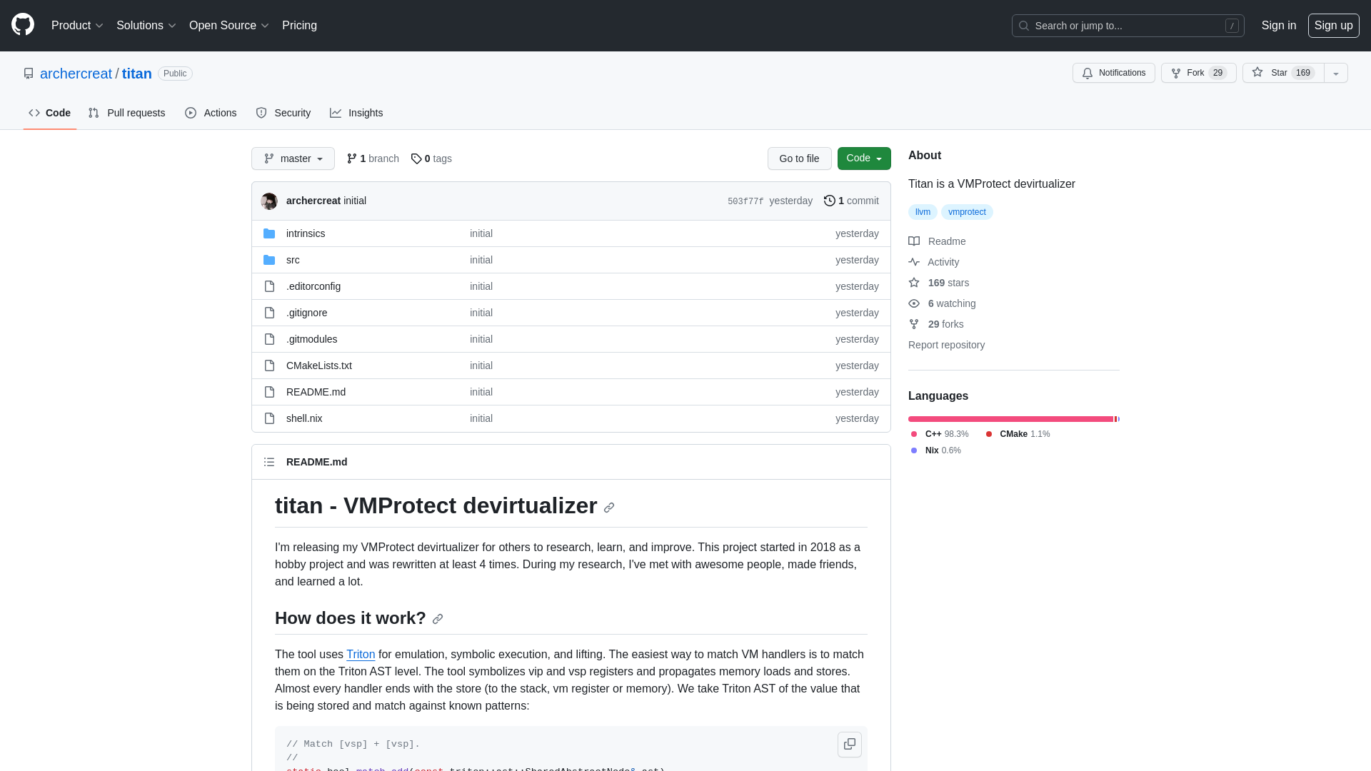
Task: Open archercreat's avatar in commit row
Action: tap(269, 201)
